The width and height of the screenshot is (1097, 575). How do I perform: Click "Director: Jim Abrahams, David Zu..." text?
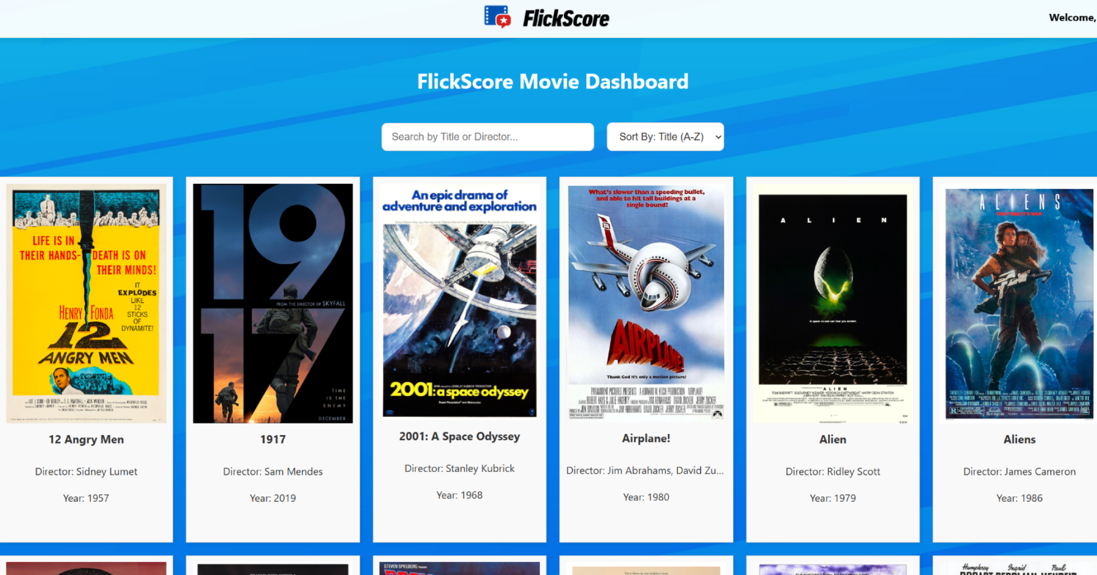645,470
